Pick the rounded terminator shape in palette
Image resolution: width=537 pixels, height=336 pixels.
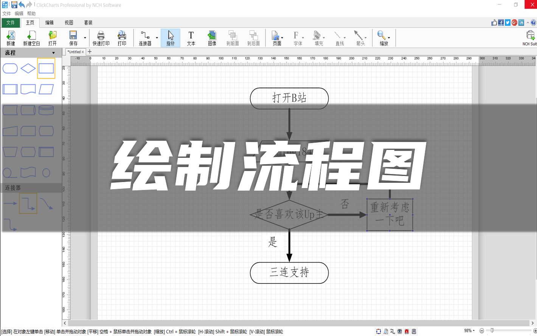point(10,68)
